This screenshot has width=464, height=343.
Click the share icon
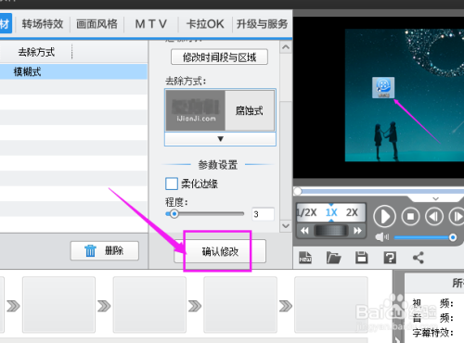[x=419, y=258]
